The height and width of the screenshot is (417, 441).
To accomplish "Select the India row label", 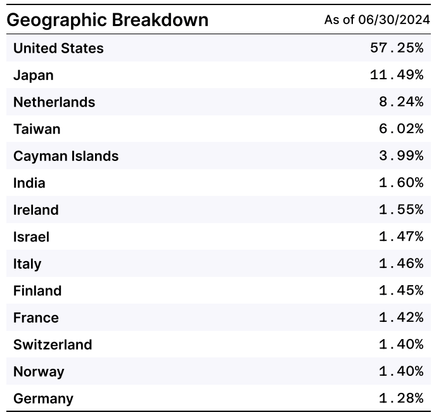I will tap(29, 183).
